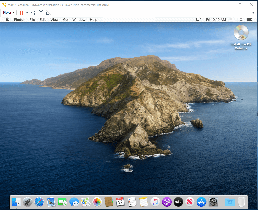Open Downloads folder stack in Dock
Viewport: 258px width, 210px height.
coord(230,202)
